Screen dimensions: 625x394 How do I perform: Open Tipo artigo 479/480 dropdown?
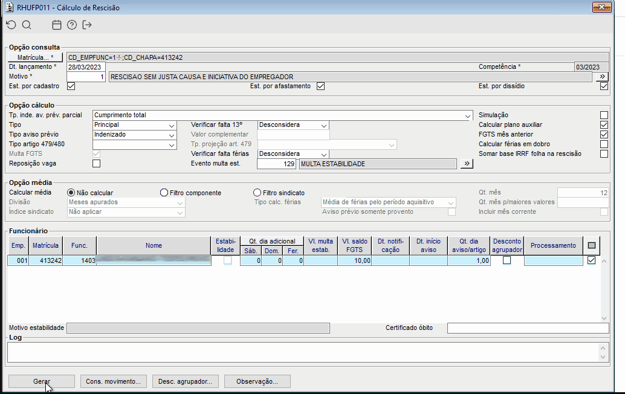point(172,144)
